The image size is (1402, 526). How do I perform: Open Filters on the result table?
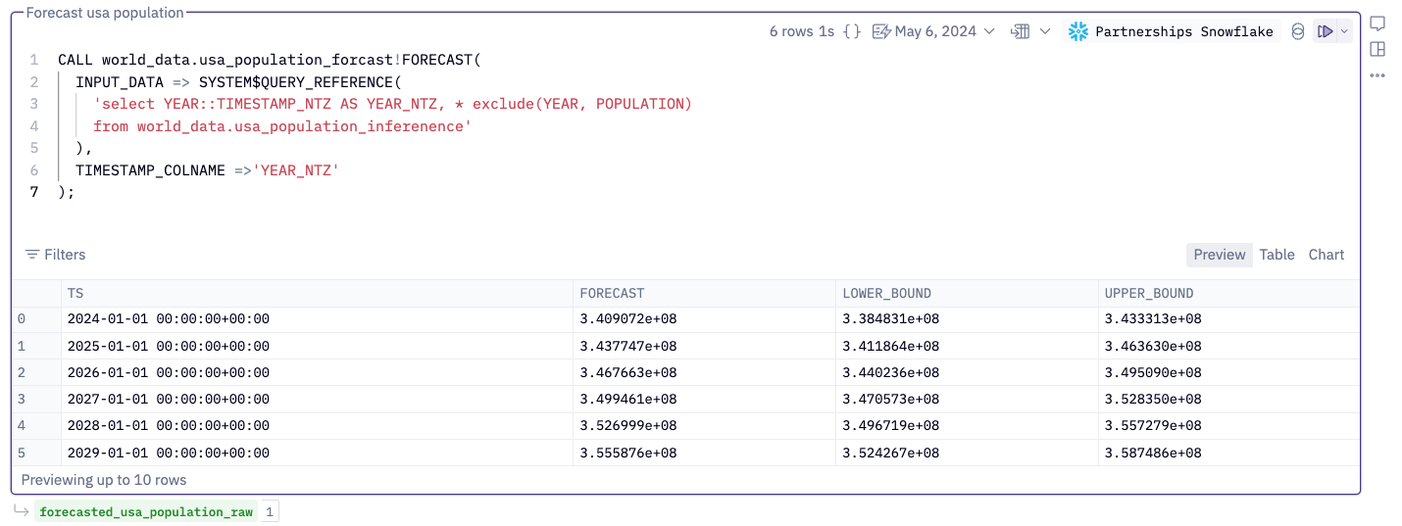click(x=56, y=255)
